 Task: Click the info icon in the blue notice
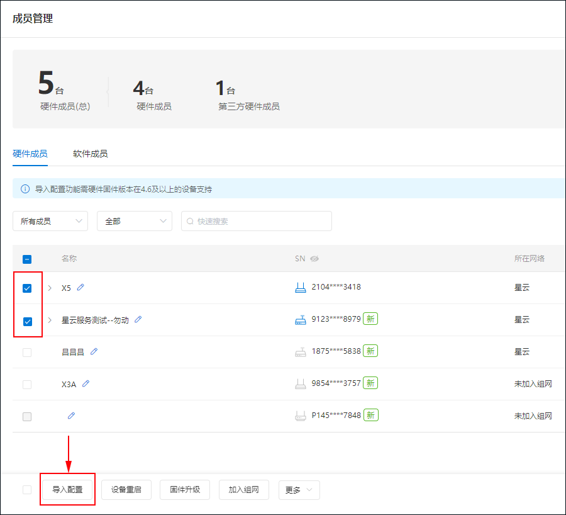pyautogui.click(x=25, y=189)
